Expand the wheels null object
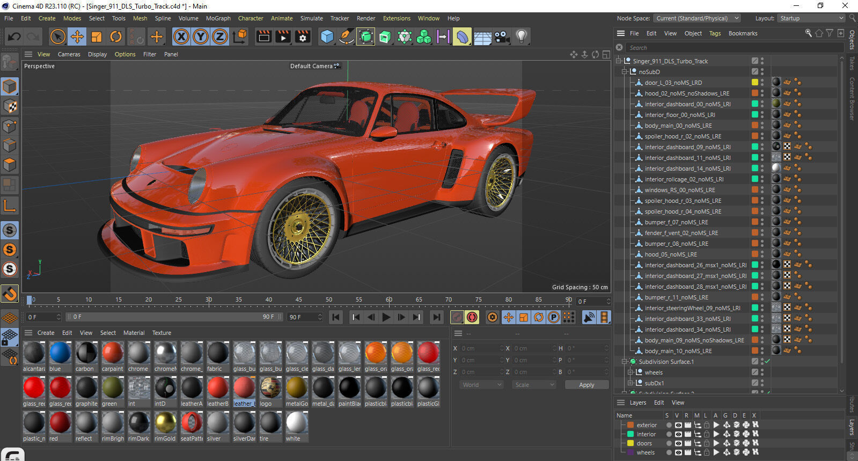Image resolution: width=858 pixels, height=461 pixels. (x=630, y=372)
